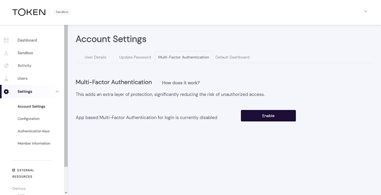Image resolution: width=381 pixels, height=195 pixels.
Task: Select the Default Dashboard tab
Action: (x=232, y=57)
